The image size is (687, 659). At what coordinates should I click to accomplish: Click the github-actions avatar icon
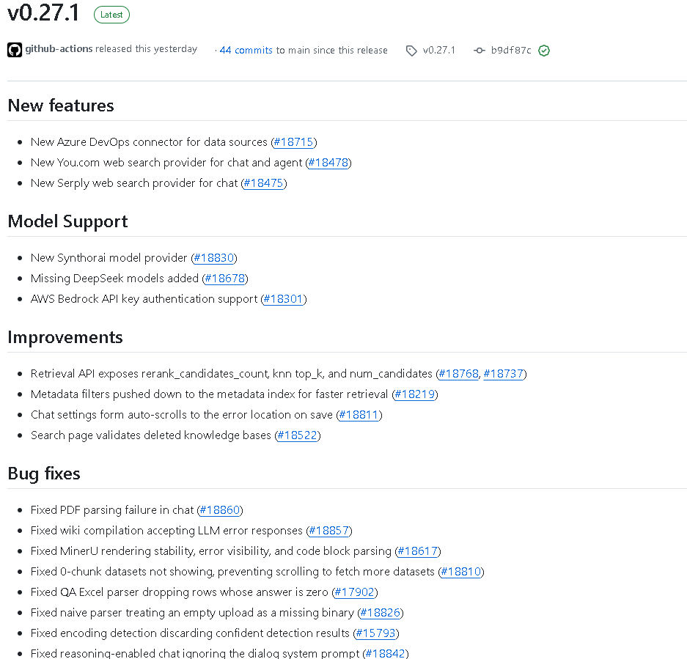click(x=15, y=50)
